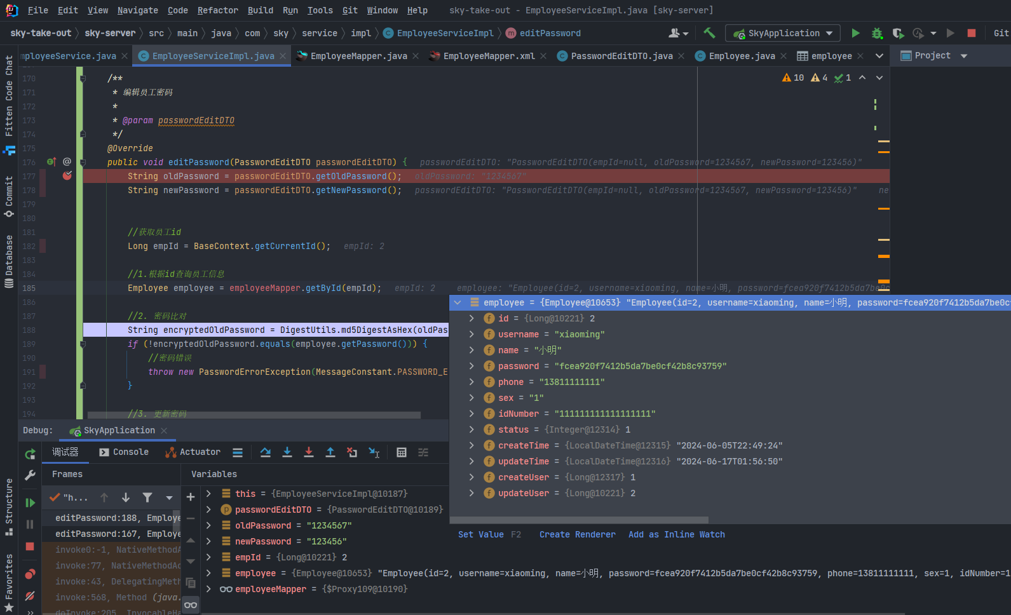Open the thread selector dropdown in Frames

[169, 497]
